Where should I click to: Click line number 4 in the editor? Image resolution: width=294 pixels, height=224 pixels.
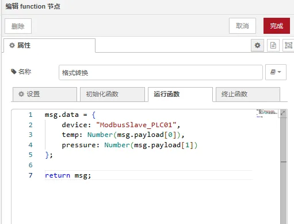[x=30, y=145]
